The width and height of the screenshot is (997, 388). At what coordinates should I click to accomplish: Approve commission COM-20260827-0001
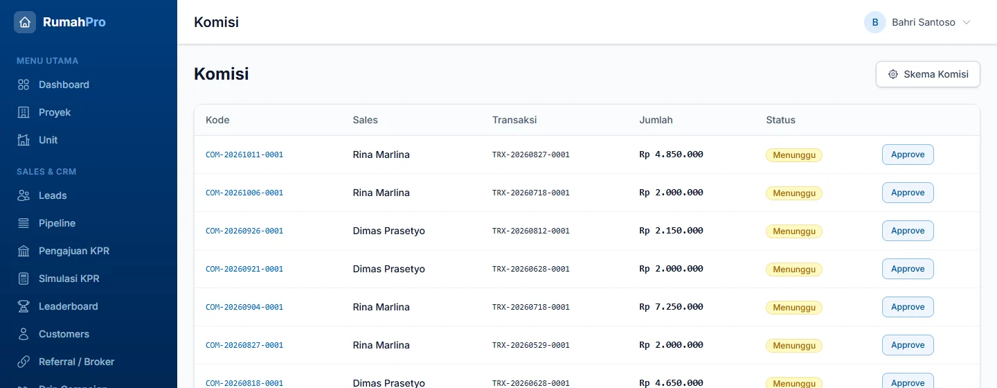tap(908, 345)
